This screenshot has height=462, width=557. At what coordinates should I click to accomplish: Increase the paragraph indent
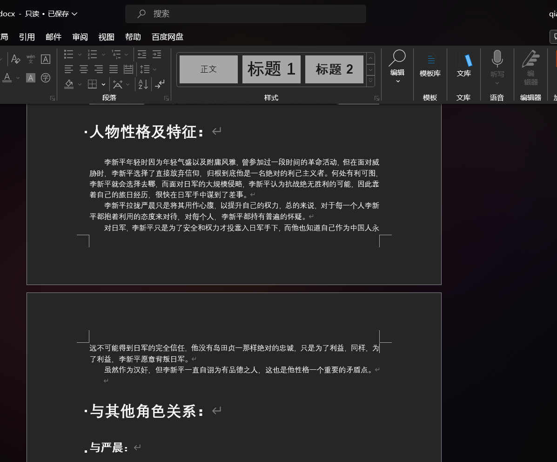click(x=157, y=54)
